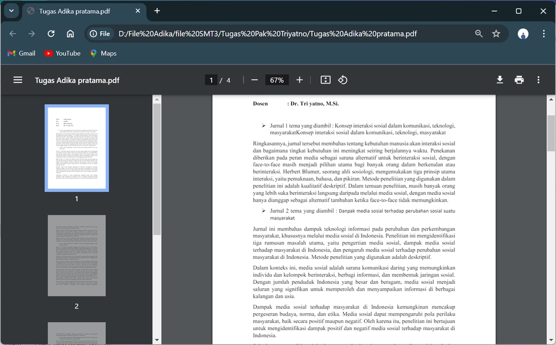Click paragraph starting 'Dalam konteks ini'

pyautogui.click(x=354, y=282)
